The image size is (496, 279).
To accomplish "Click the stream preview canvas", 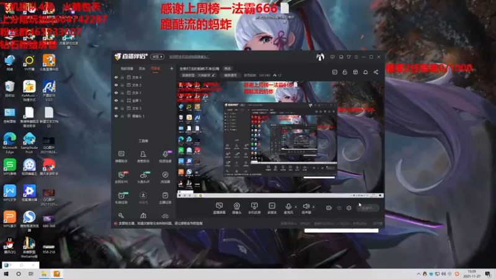I will pyautogui.click(x=280, y=139).
